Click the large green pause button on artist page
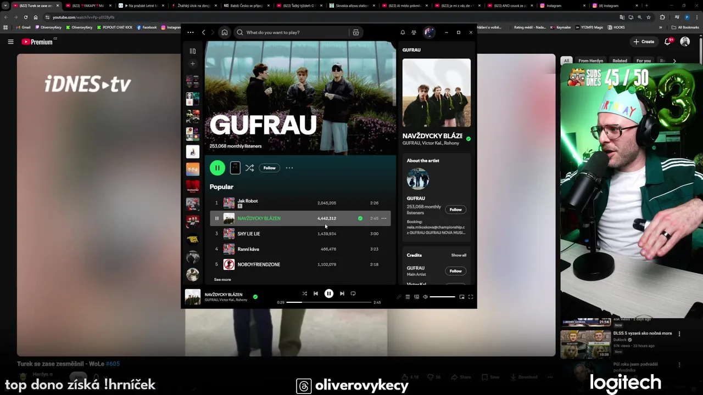This screenshot has height=395, width=703. 217,168
